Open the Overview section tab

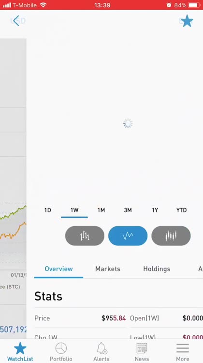click(59, 269)
